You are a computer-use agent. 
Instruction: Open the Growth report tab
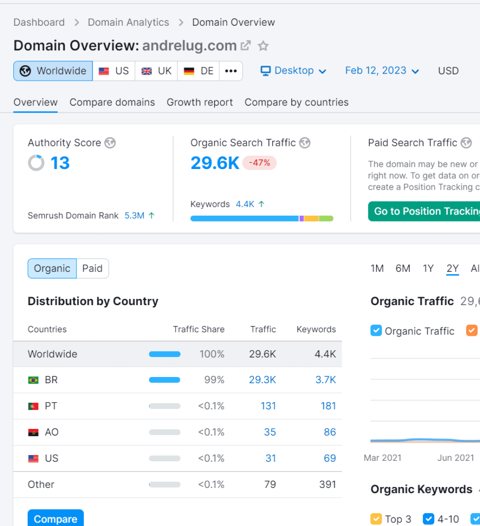coord(200,102)
